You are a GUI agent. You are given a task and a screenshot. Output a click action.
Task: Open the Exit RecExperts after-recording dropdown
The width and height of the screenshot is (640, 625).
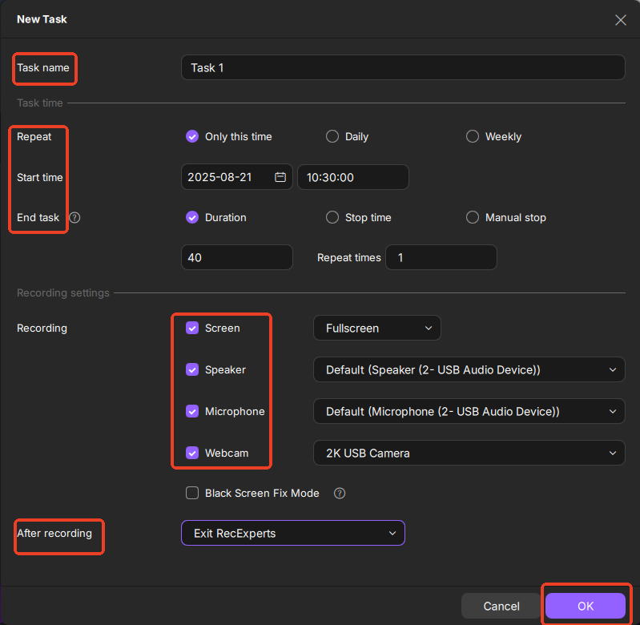coord(293,533)
